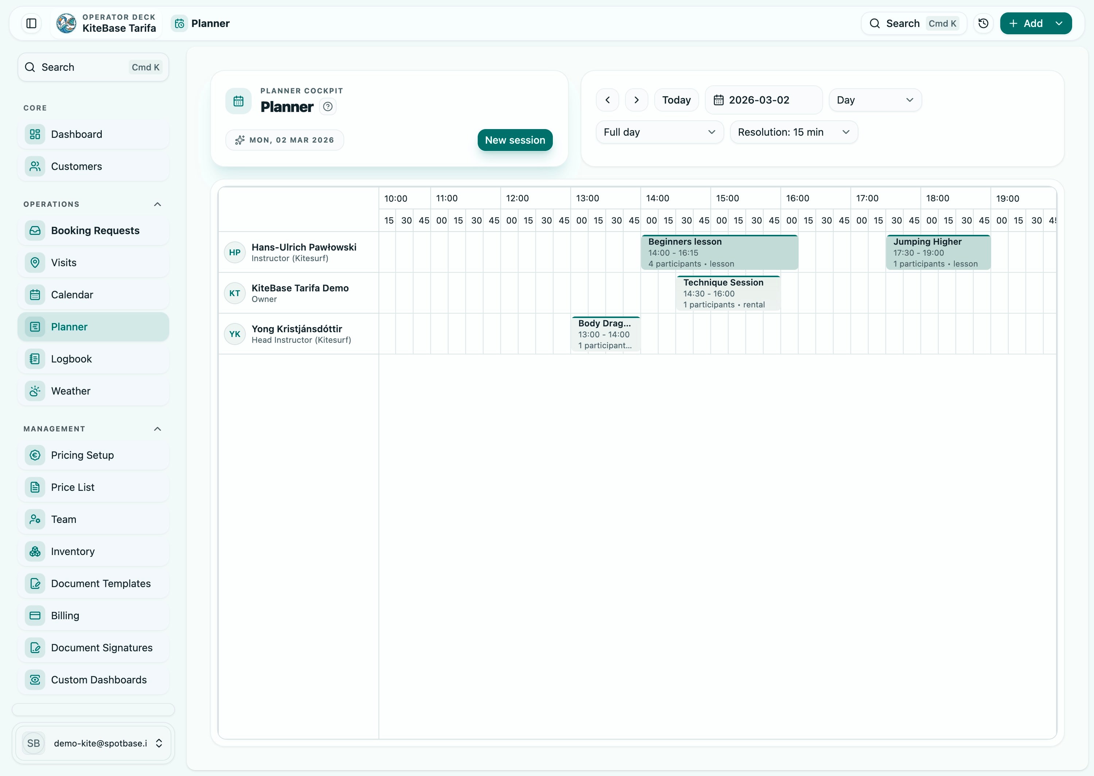Navigate to the Visits page
1094x776 pixels.
[63, 262]
